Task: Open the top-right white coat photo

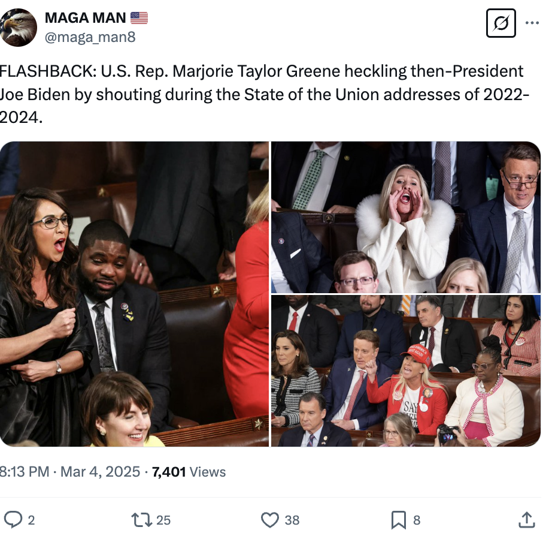Action: coord(406,217)
